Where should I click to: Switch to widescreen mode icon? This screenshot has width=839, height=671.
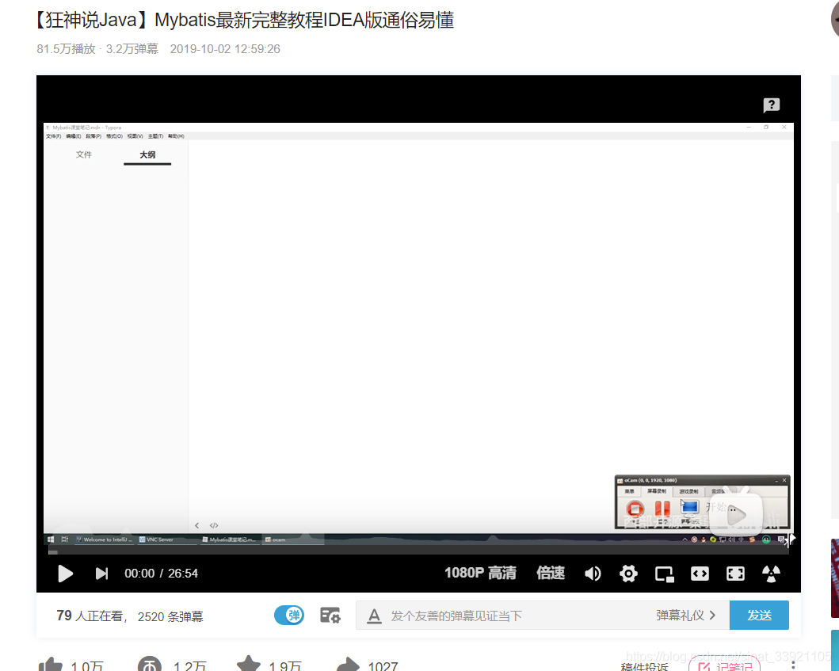click(x=700, y=574)
